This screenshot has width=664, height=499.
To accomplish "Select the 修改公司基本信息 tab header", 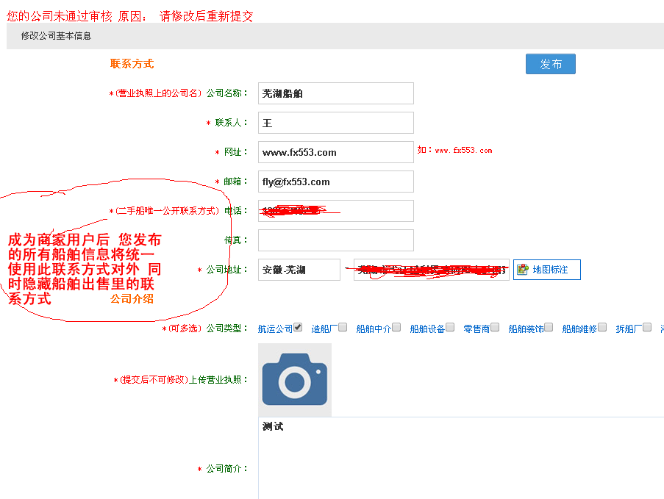I will tap(56, 35).
